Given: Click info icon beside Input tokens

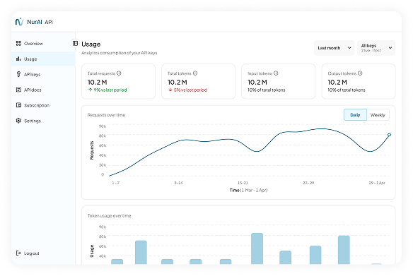Looking at the screenshot, I should point(276,73).
